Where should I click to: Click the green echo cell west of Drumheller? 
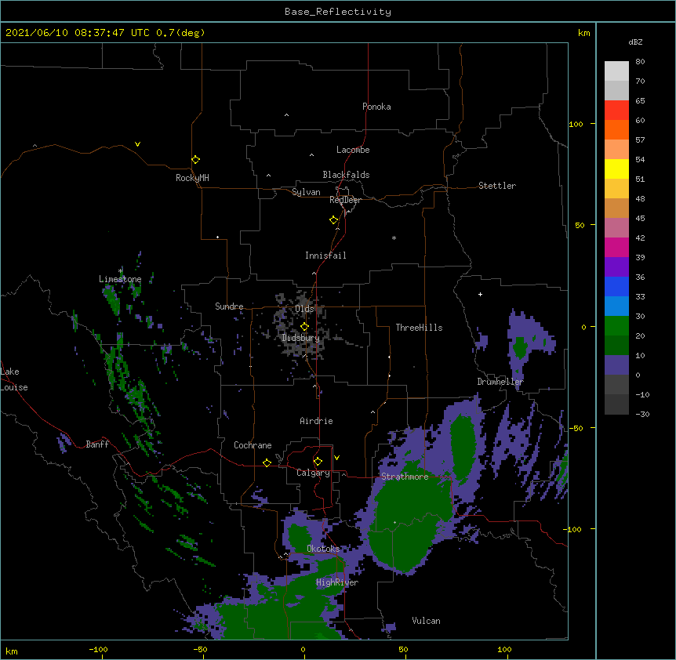click(520, 348)
